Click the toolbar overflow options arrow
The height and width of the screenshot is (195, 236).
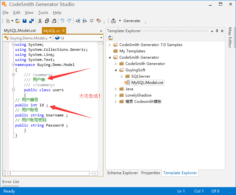coord(104,23)
